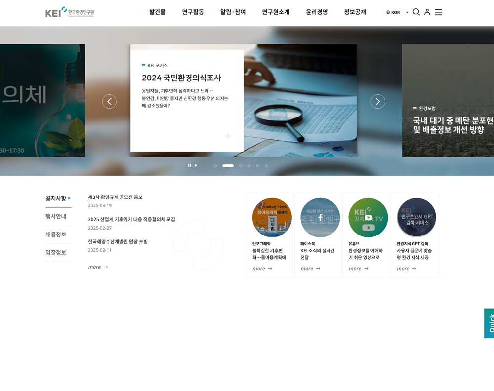Open the YouTube KEI TV circle icon

tap(368, 218)
